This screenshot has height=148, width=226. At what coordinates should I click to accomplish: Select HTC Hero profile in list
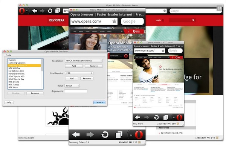[x=24, y=87]
